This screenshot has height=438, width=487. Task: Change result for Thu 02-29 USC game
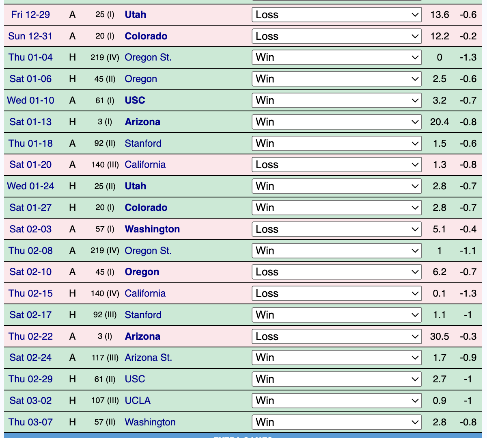point(336,379)
